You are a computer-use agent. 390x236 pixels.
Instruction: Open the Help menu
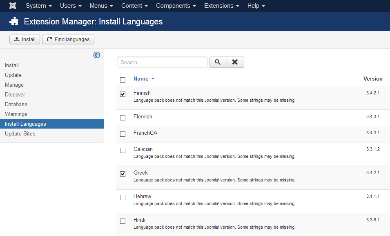click(x=256, y=6)
